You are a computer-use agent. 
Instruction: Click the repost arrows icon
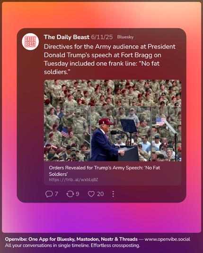coord(70,194)
